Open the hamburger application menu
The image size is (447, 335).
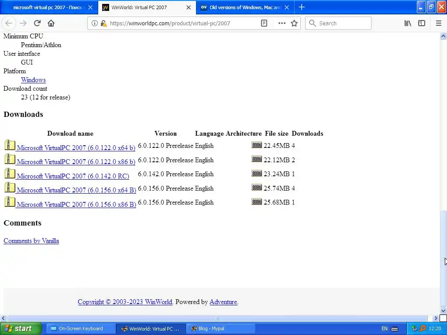click(438, 24)
